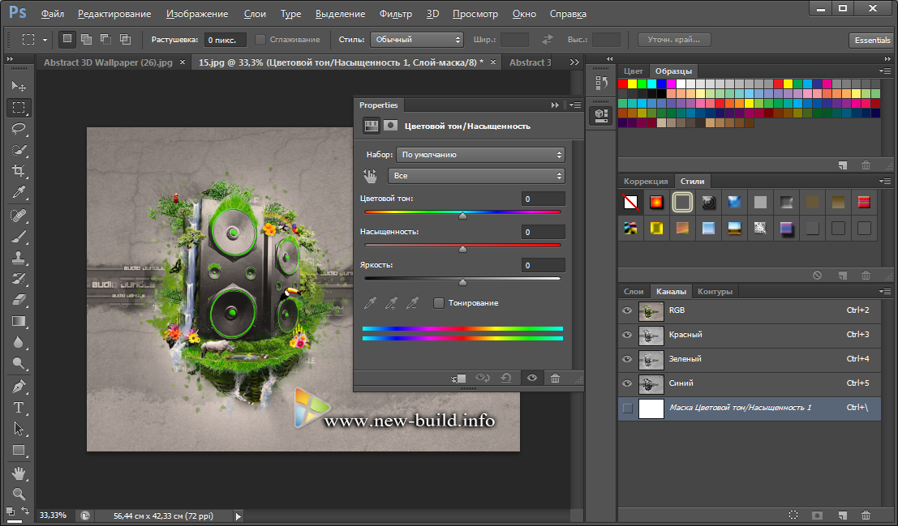Enable the Тонирование checkbox
Viewport: 898px width, 526px height.
click(x=439, y=303)
